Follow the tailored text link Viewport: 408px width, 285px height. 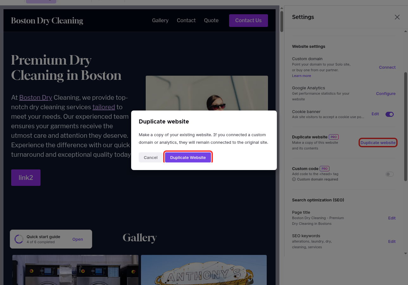pyautogui.click(x=104, y=107)
